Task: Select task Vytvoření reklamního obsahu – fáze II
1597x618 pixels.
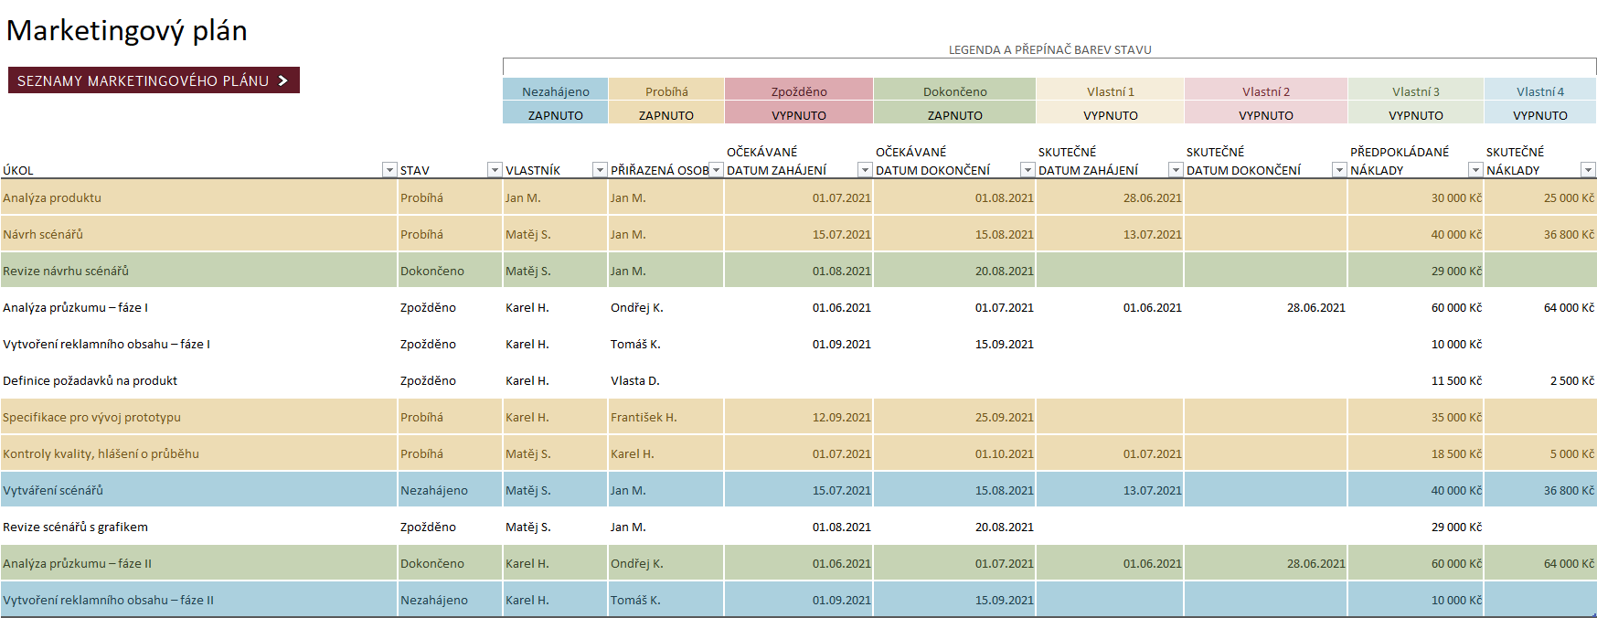Action: tap(198, 600)
